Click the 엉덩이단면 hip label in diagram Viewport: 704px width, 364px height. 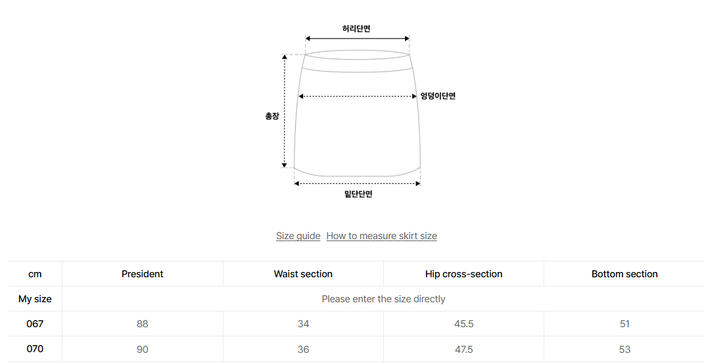pyautogui.click(x=438, y=96)
